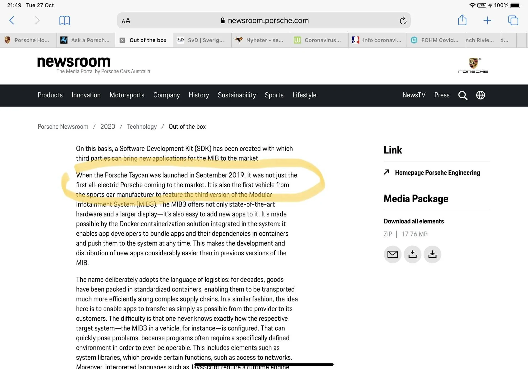The height and width of the screenshot is (369, 528).
Task: Open the Sustainability menu item
Action: (237, 95)
